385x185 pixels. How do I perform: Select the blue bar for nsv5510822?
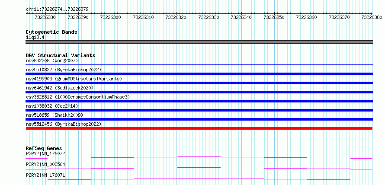tap(199, 74)
